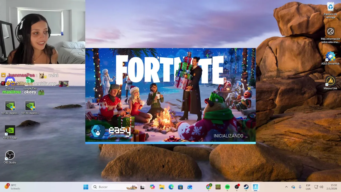
Task: Click the Fortnite splash screen image
Action: click(x=170, y=95)
